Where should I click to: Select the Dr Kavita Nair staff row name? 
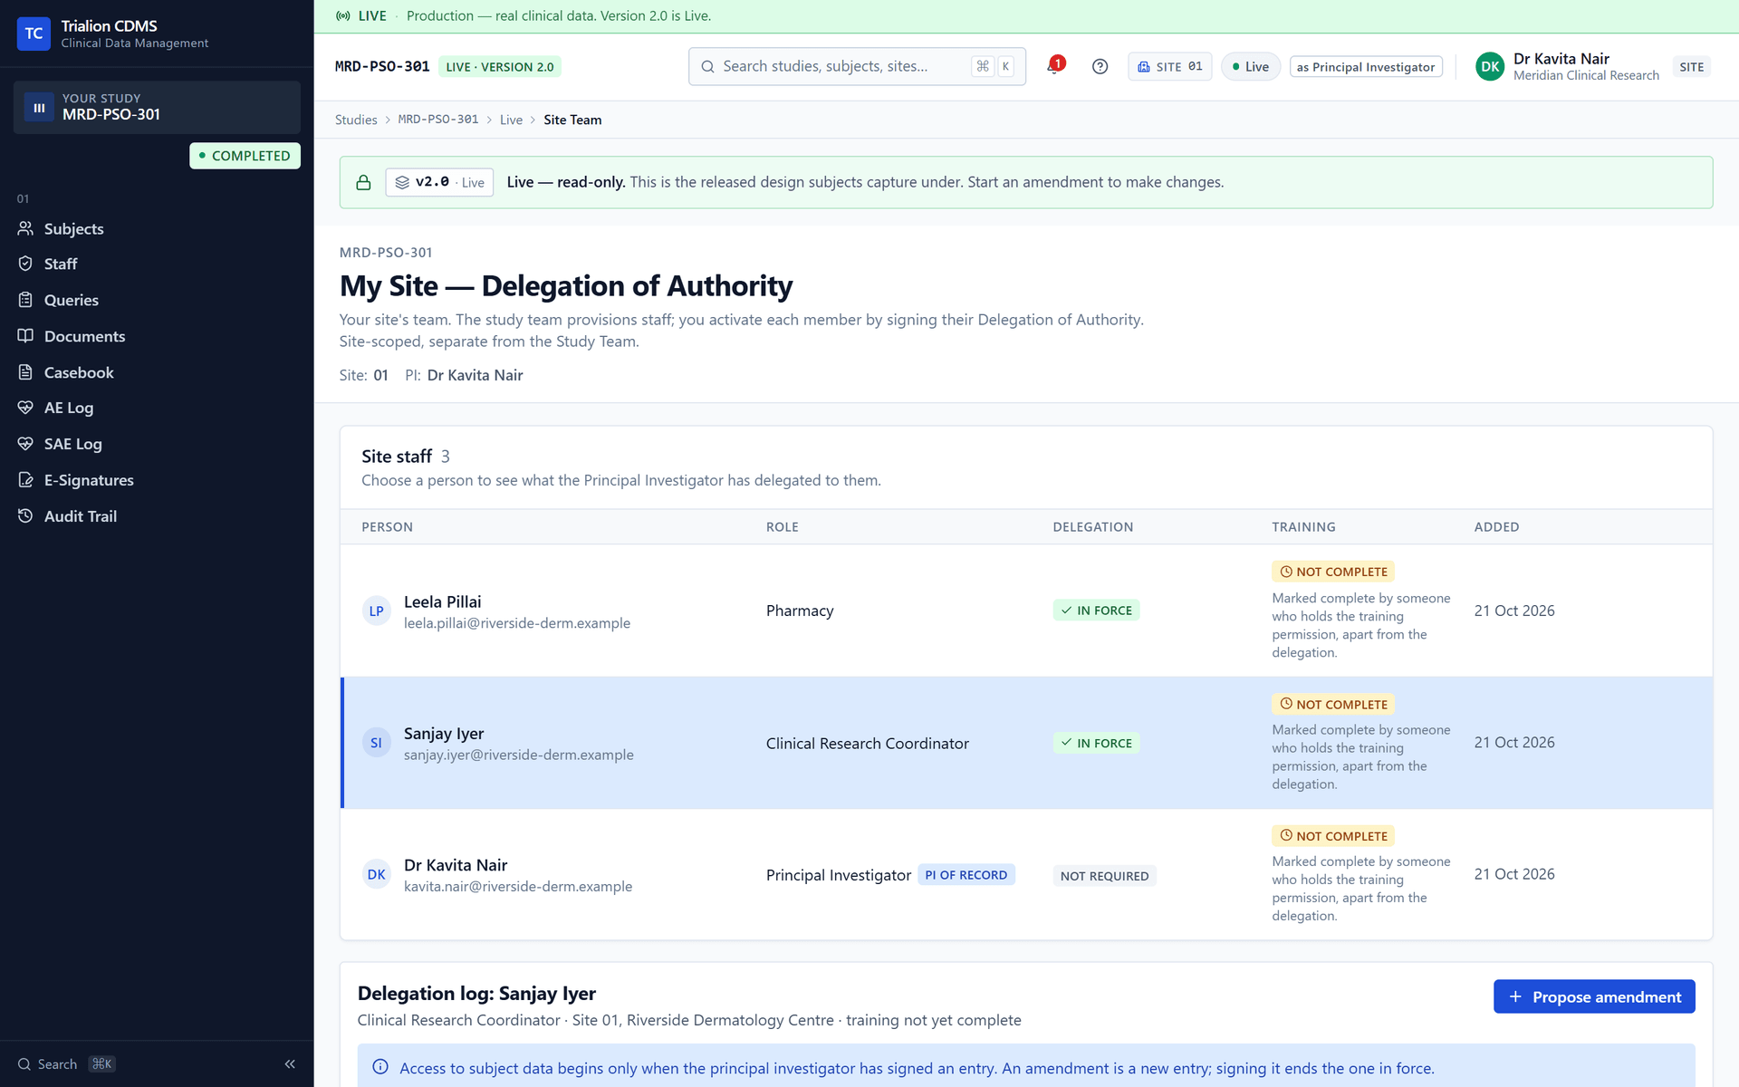point(456,865)
